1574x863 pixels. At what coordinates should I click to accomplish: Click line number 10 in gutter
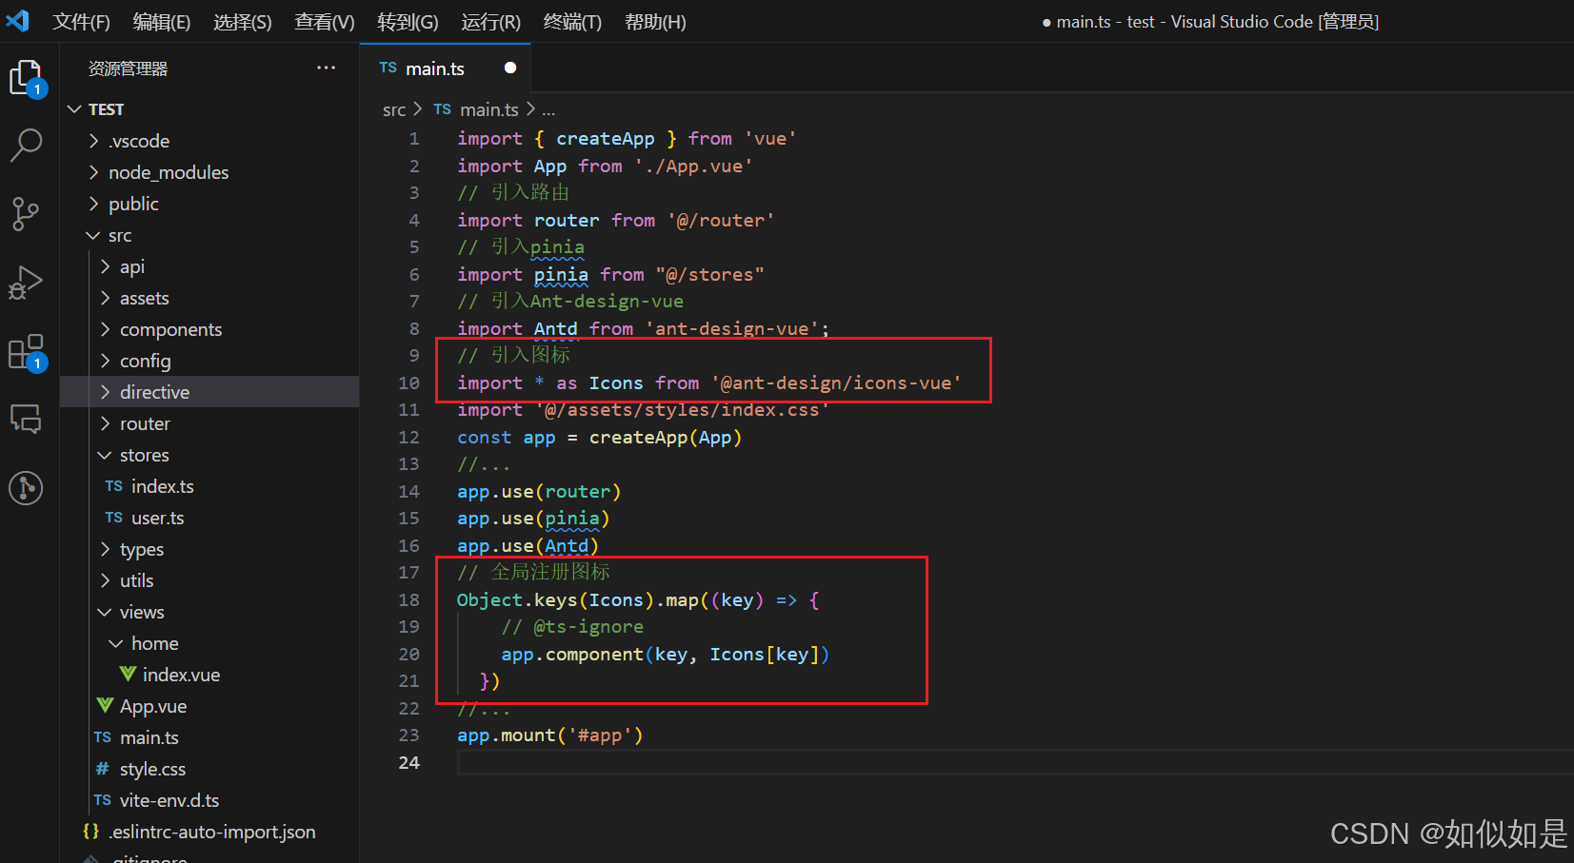(x=408, y=382)
